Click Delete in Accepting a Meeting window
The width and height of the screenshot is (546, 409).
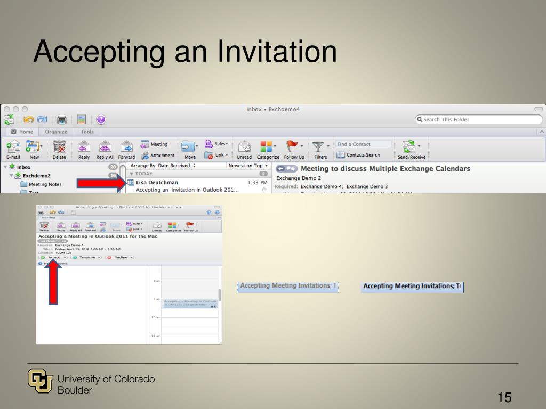(x=44, y=227)
